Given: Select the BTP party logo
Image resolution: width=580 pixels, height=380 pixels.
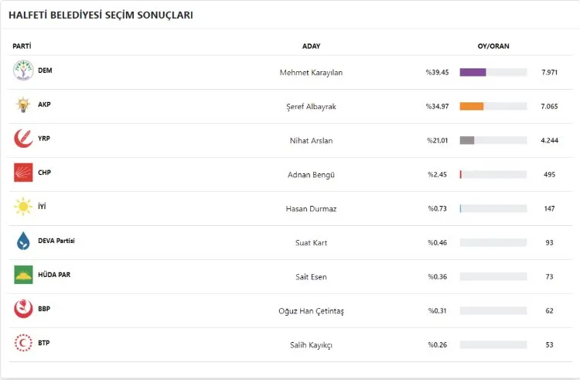Looking at the screenshot, I should [x=23, y=344].
